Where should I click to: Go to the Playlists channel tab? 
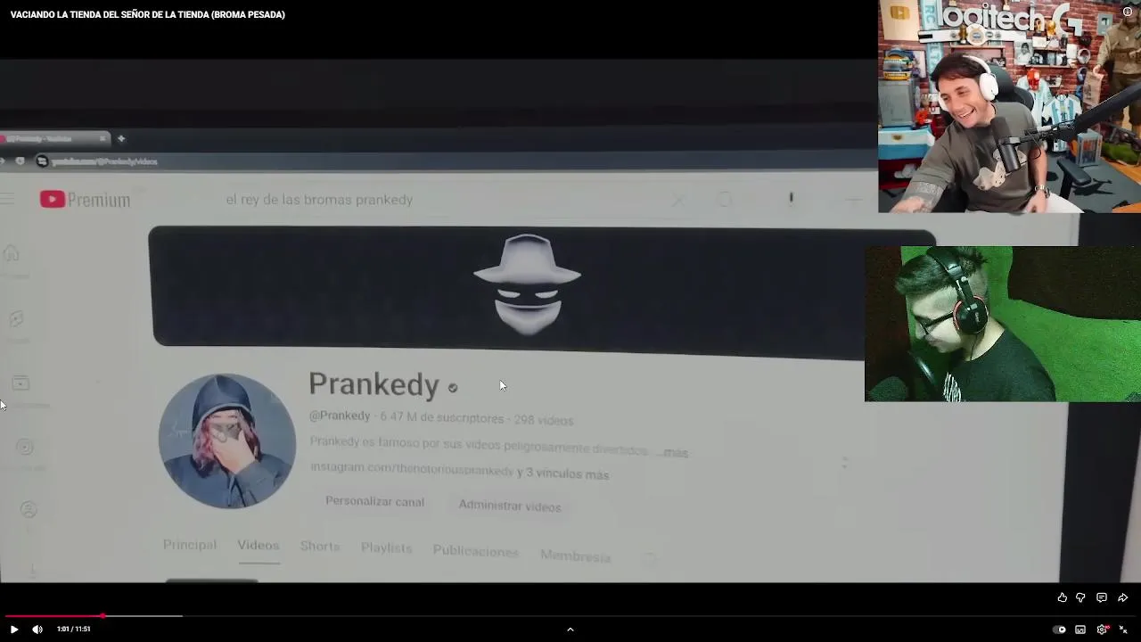click(386, 547)
